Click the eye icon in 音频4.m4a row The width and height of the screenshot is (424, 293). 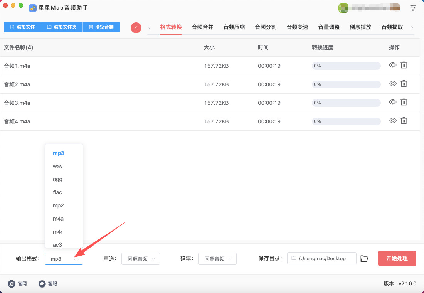392,121
